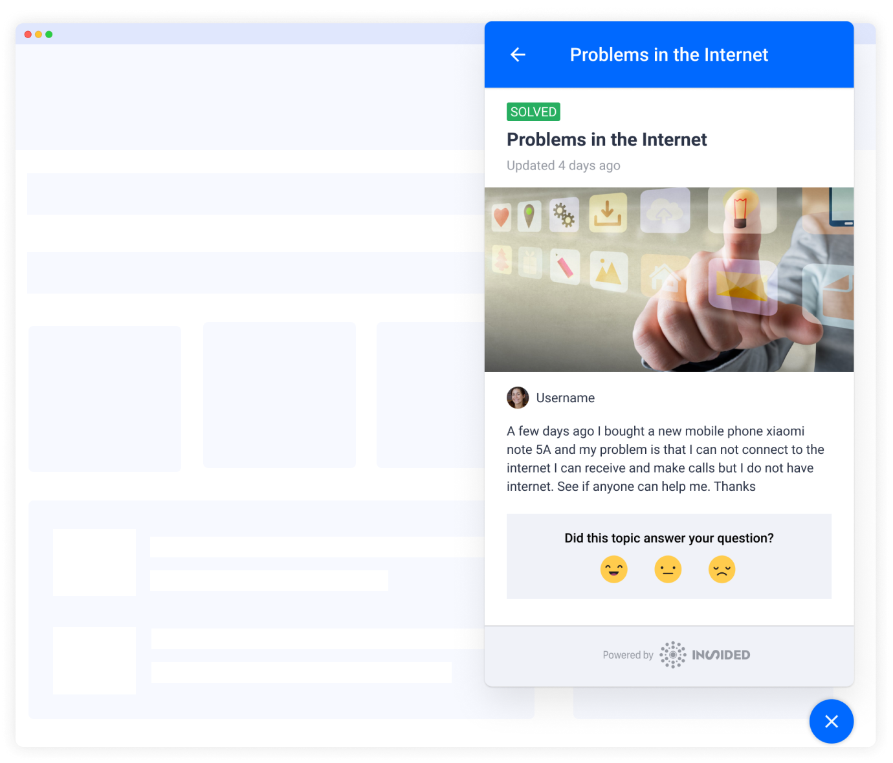The image size is (893, 763).
Task: Go back using the arrow in widget header
Action: [518, 55]
